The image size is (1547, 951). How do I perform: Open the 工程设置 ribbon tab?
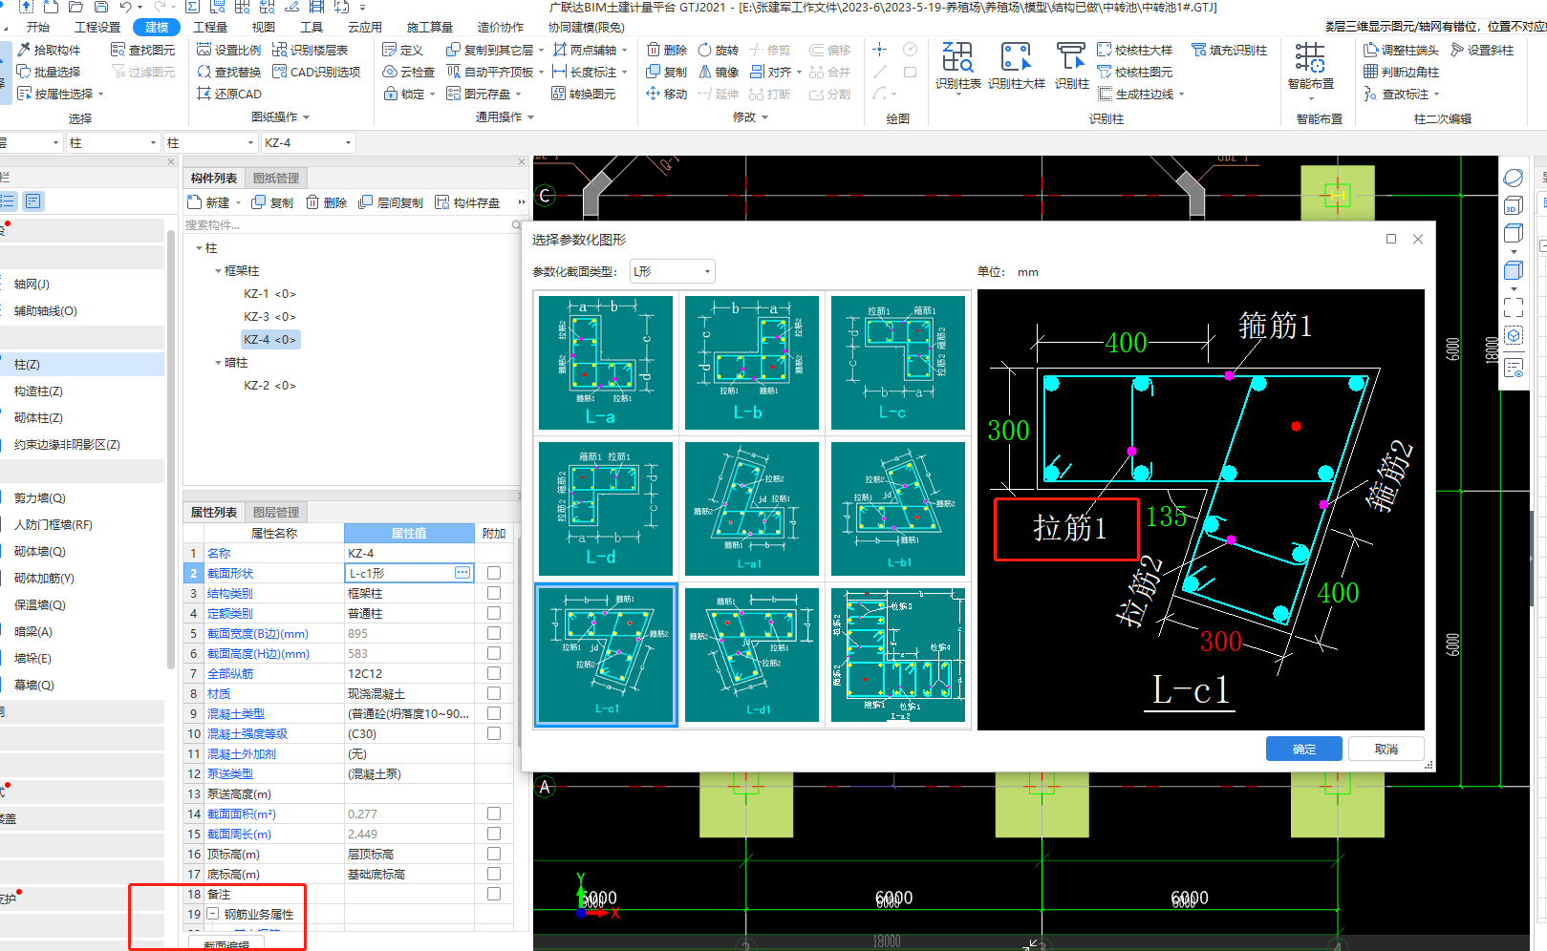(97, 27)
